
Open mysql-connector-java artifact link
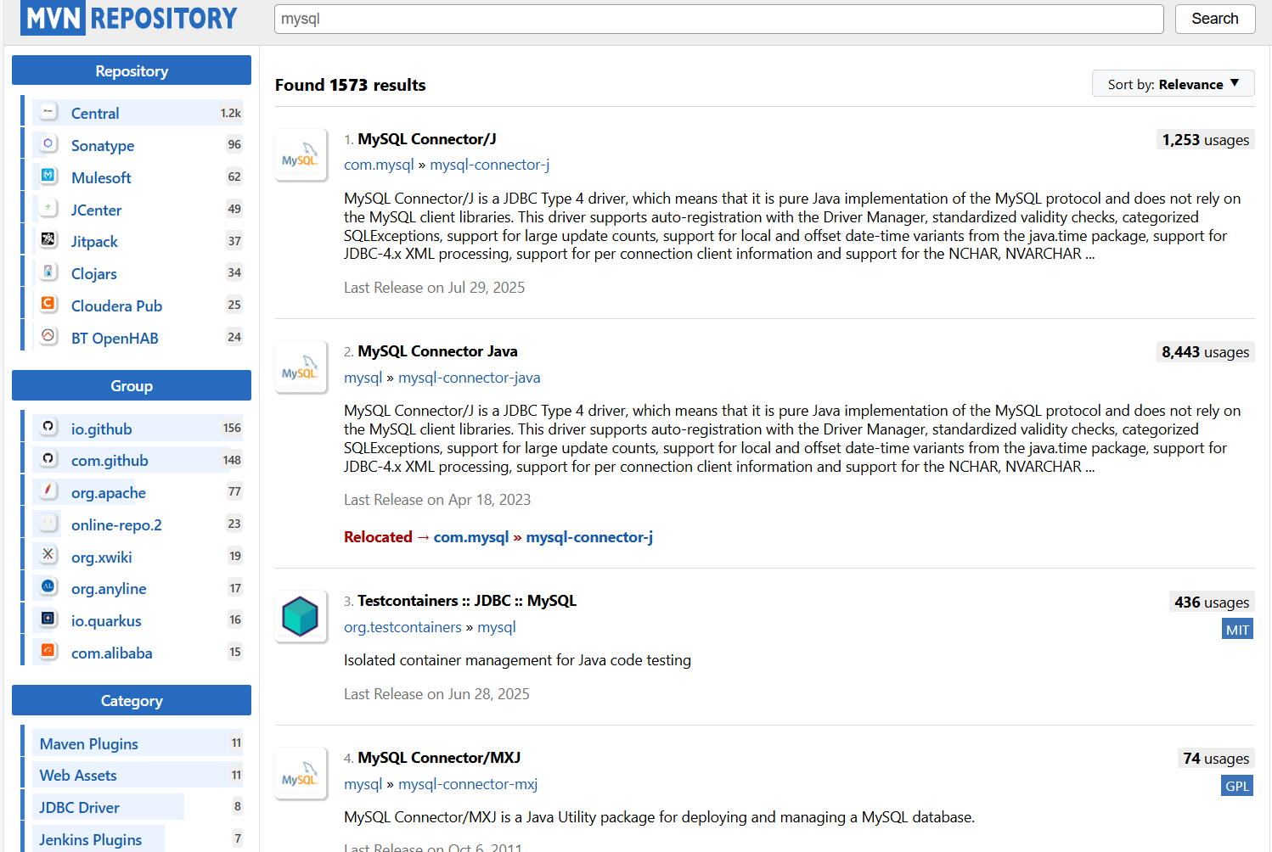(470, 378)
